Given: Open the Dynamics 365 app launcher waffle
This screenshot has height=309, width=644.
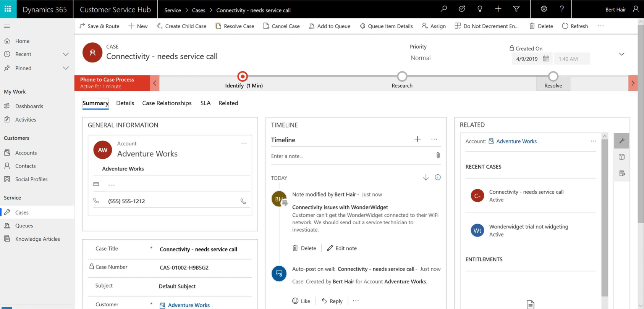Looking at the screenshot, I should [8, 9].
